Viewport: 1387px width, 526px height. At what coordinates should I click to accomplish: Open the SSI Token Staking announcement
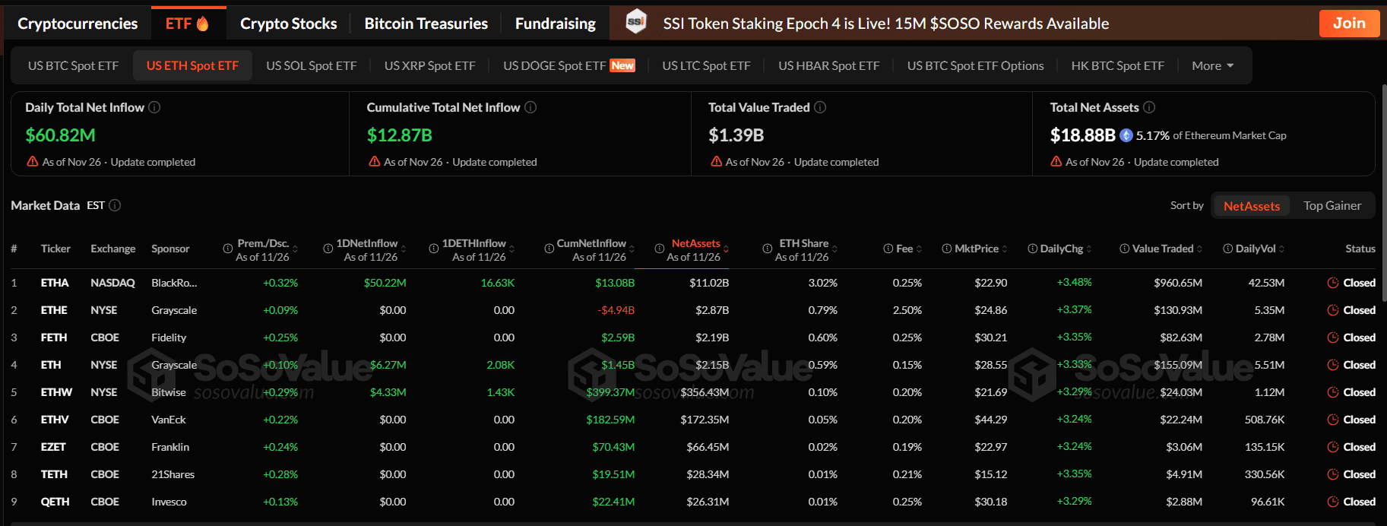pyautogui.click(x=885, y=24)
